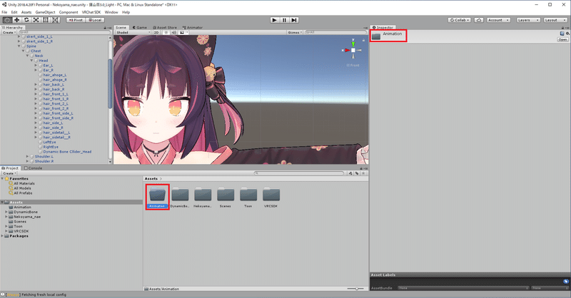Toggle scene effects image icon
Image resolution: width=571 pixels, height=298 pixels.
(x=182, y=32)
